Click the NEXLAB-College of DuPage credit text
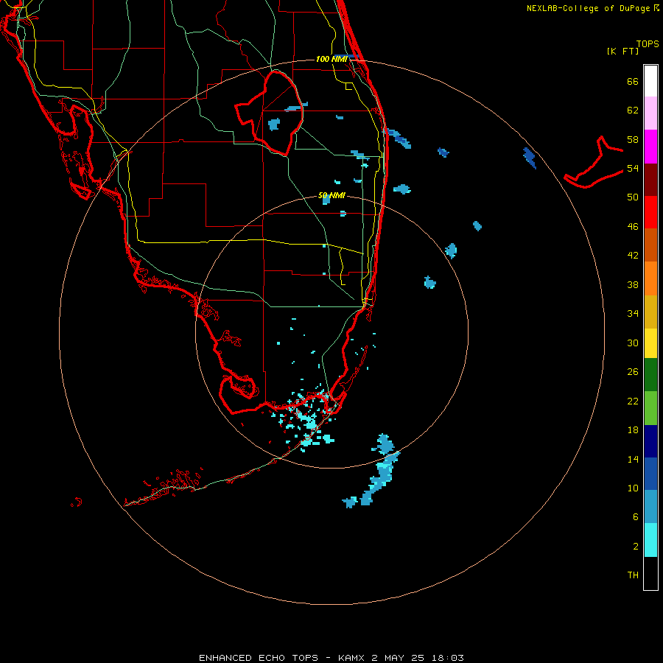 [x=592, y=8]
